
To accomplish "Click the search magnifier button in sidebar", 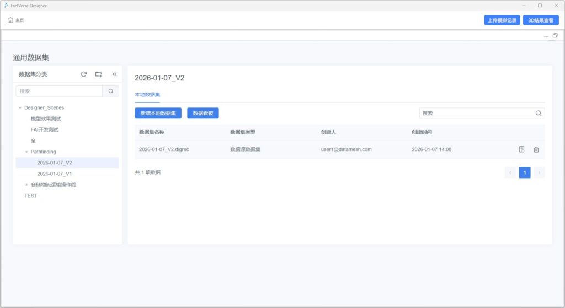I will (111, 91).
